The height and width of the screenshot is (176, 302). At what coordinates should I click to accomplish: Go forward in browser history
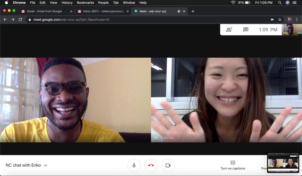[x=13, y=20]
